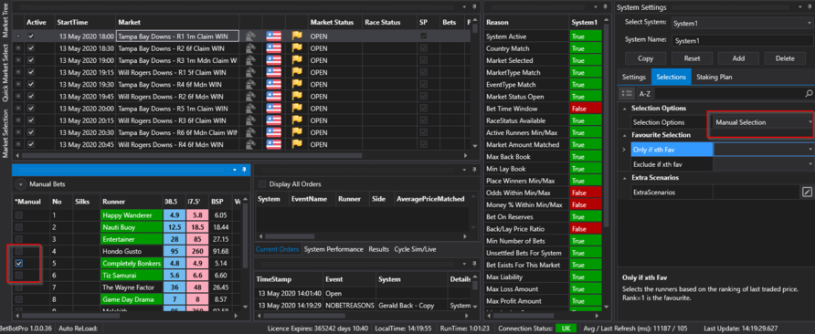This screenshot has height=334, width=815.
Task: Click the pin icon of the orders panel
Action: tap(474, 170)
